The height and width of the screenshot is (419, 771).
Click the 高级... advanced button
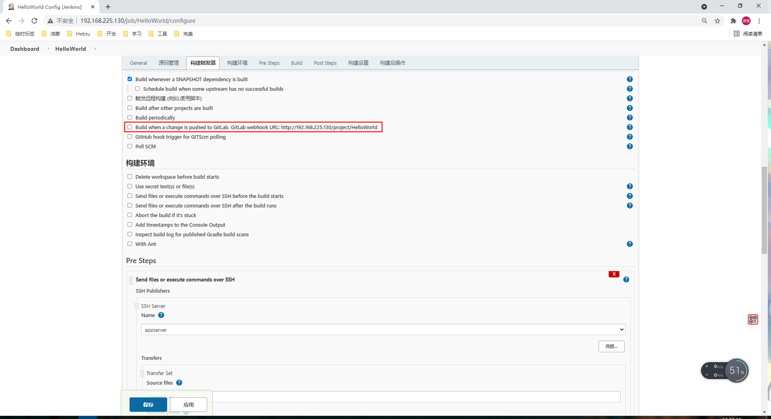coord(611,346)
